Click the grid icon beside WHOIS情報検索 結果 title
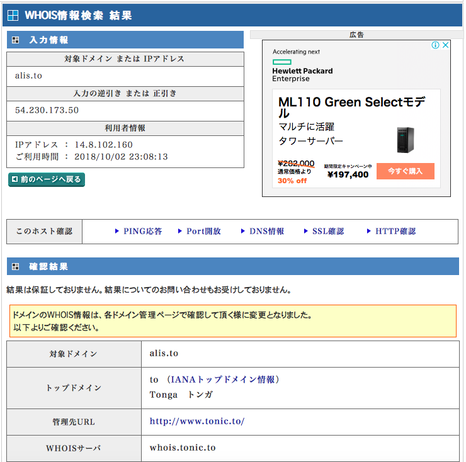Viewport: 466px width, 462px height. [x=13, y=16]
